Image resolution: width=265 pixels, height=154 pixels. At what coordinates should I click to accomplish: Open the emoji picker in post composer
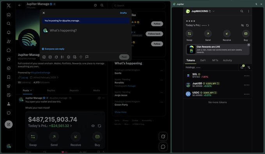68,57
